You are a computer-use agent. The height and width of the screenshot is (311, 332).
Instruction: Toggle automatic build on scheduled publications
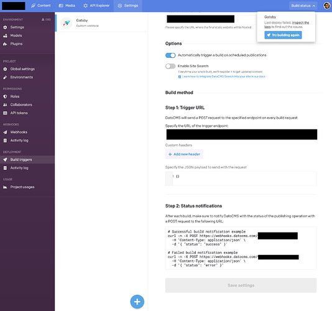(170, 55)
